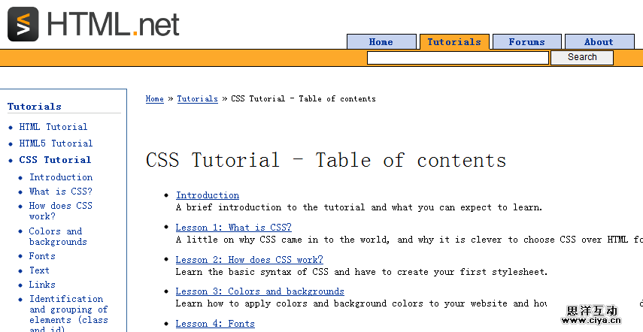Click the basic syntax description text
The image size is (643, 332).
[362, 272]
